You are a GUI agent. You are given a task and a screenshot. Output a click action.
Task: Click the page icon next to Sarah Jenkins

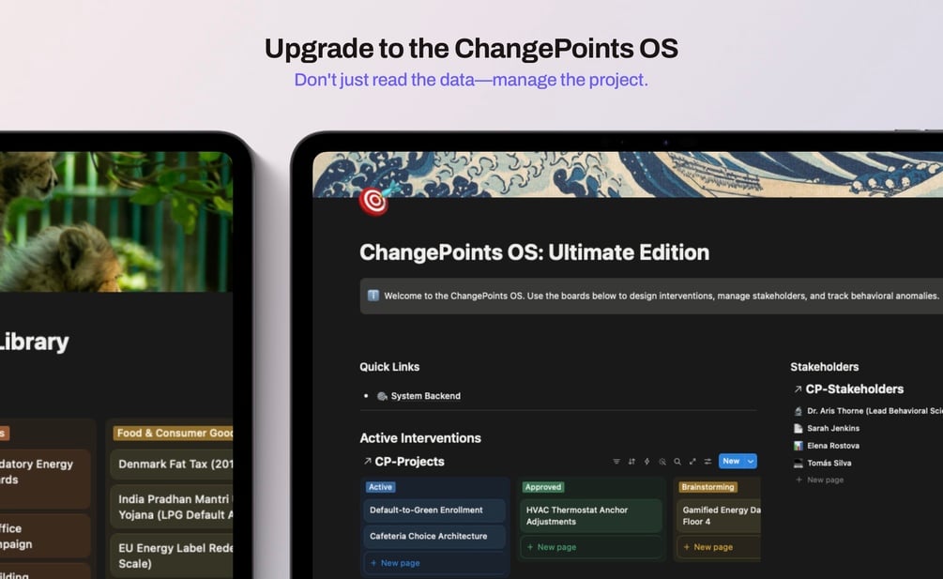point(799,428)
